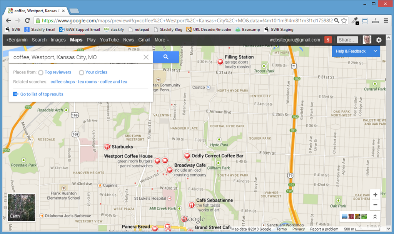The image size is (394, 234).
Task: Click the zoom magnifier icon in address bar
Action: point(337,21)
